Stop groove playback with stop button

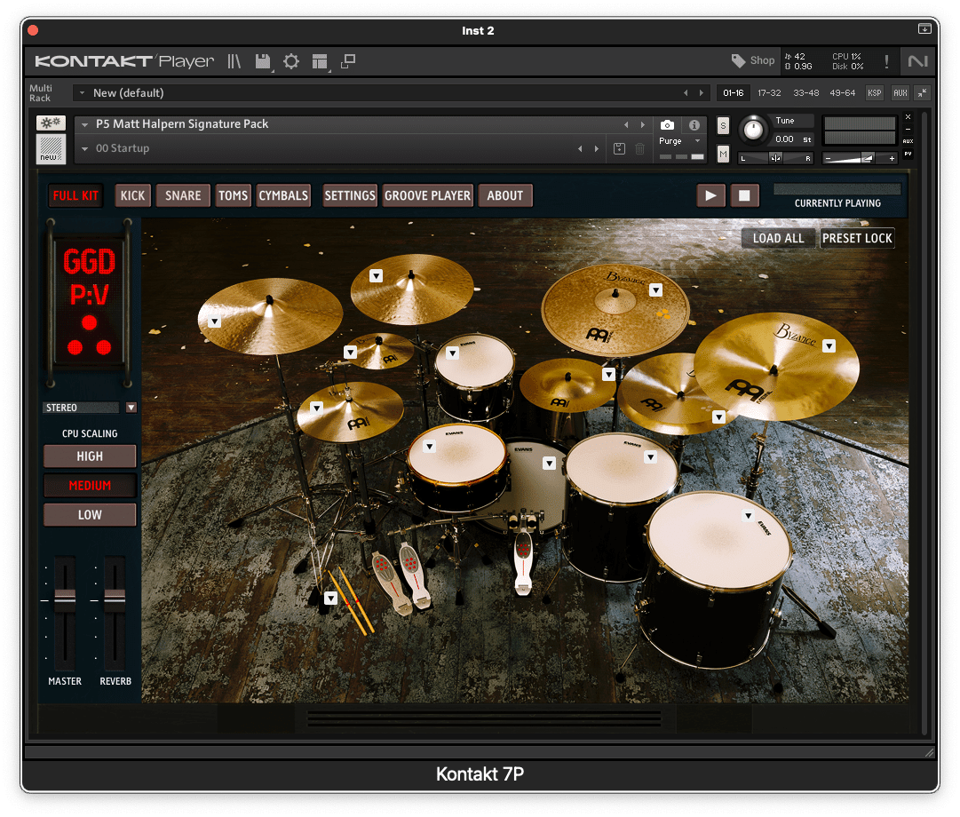(x=744, y=196)
